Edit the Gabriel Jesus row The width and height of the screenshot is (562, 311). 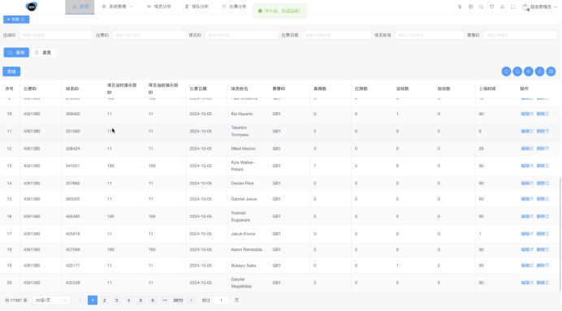pyautogui.click(x=527, y=199)
